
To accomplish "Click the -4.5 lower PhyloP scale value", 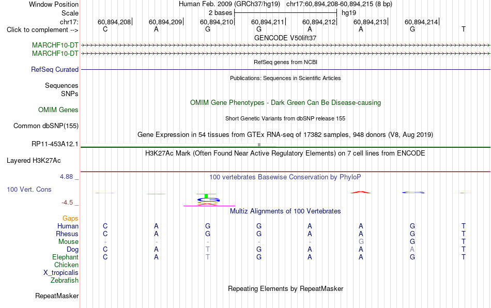I will coord(67,203).
